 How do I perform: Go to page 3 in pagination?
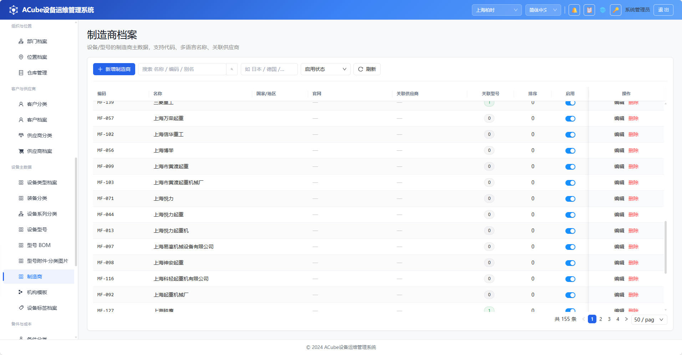pyautogui.click(x=609, y=319)
